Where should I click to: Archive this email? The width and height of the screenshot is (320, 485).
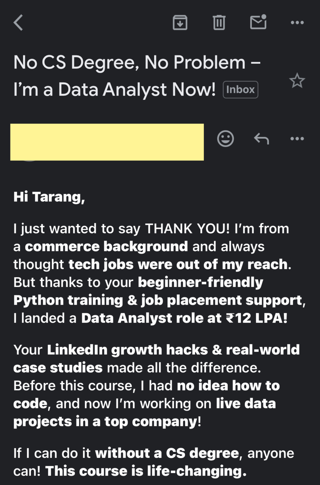click(180, 22)
